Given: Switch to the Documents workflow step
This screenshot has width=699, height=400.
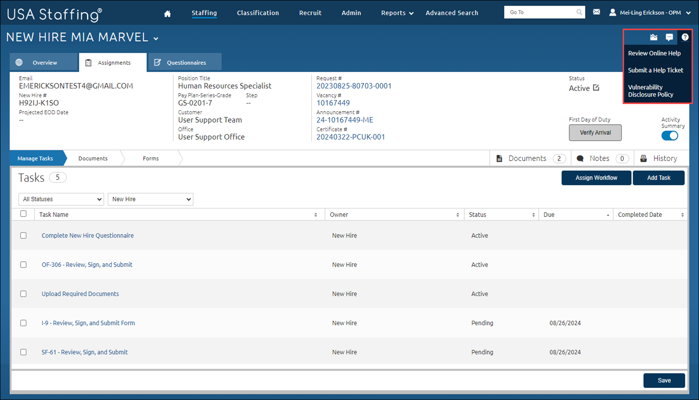Looking at the screenshot, I should [x=93, y=158].
